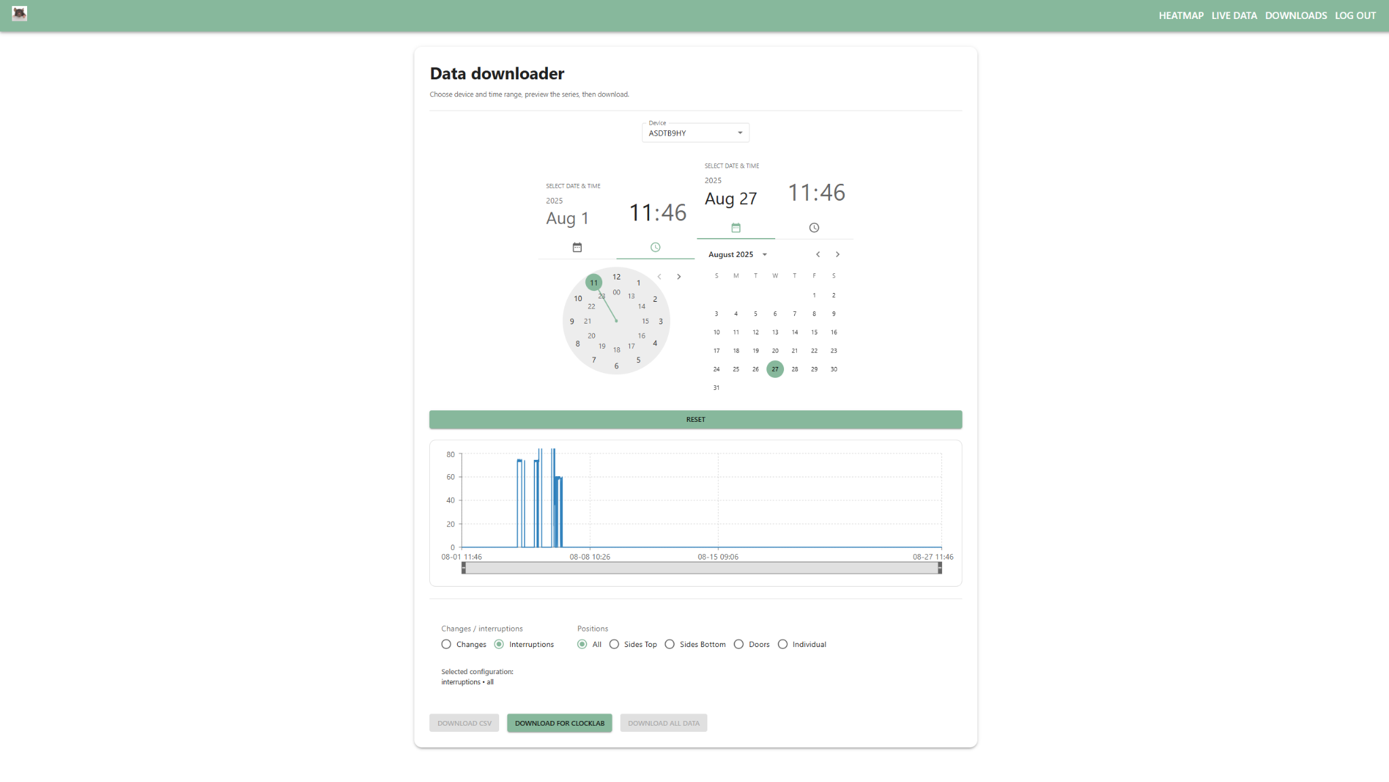Pick August 31 in the calendar
Viewport: 1389px width, 782px height.
coord(716,388)
